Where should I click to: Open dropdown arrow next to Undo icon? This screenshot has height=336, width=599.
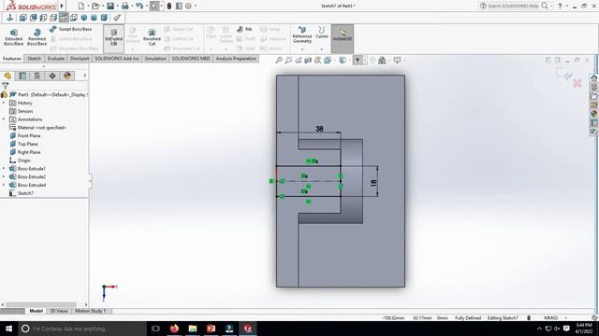pyautogui.click(x=146, y=6)
